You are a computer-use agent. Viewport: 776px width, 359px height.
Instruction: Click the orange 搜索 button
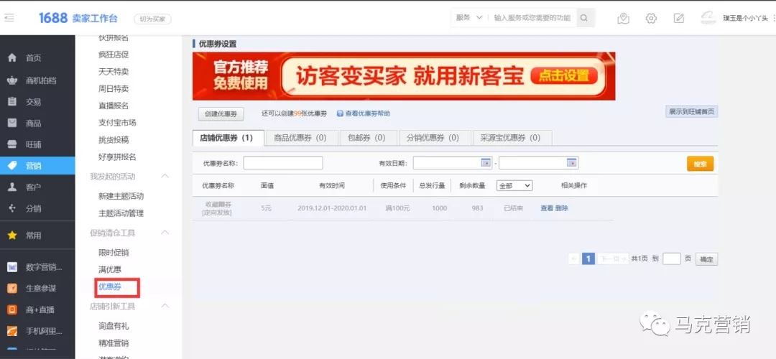point(700,164)
